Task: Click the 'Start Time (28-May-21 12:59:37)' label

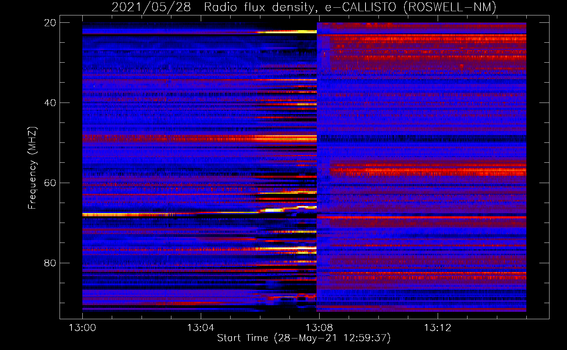Action: click(304, 338)
